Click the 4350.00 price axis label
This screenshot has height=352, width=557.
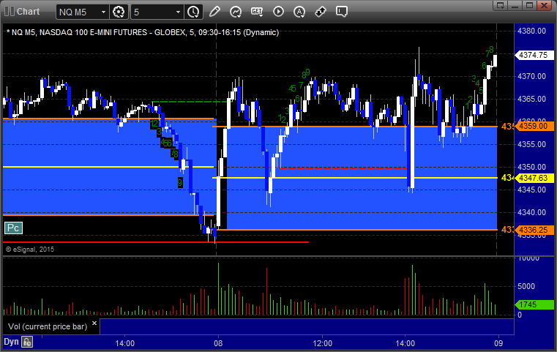(531, 167)
